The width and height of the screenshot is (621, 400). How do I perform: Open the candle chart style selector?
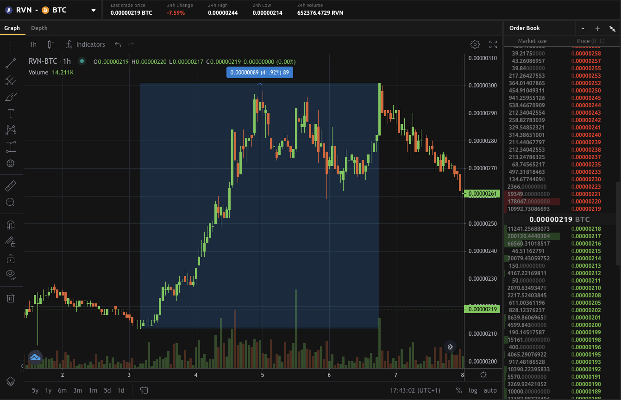point(51,44)
